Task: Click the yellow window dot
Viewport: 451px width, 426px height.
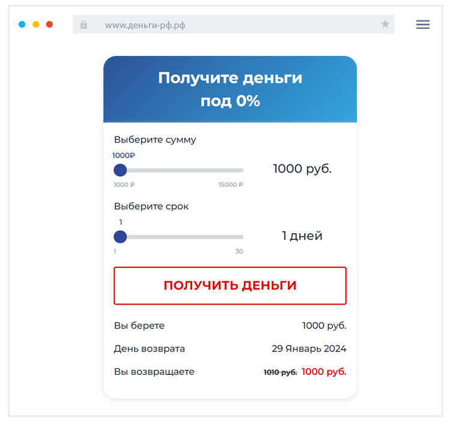Action: (x=36, y=25)
